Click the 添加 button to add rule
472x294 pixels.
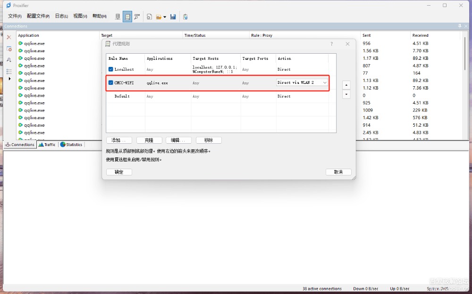(x=119, y=140)
